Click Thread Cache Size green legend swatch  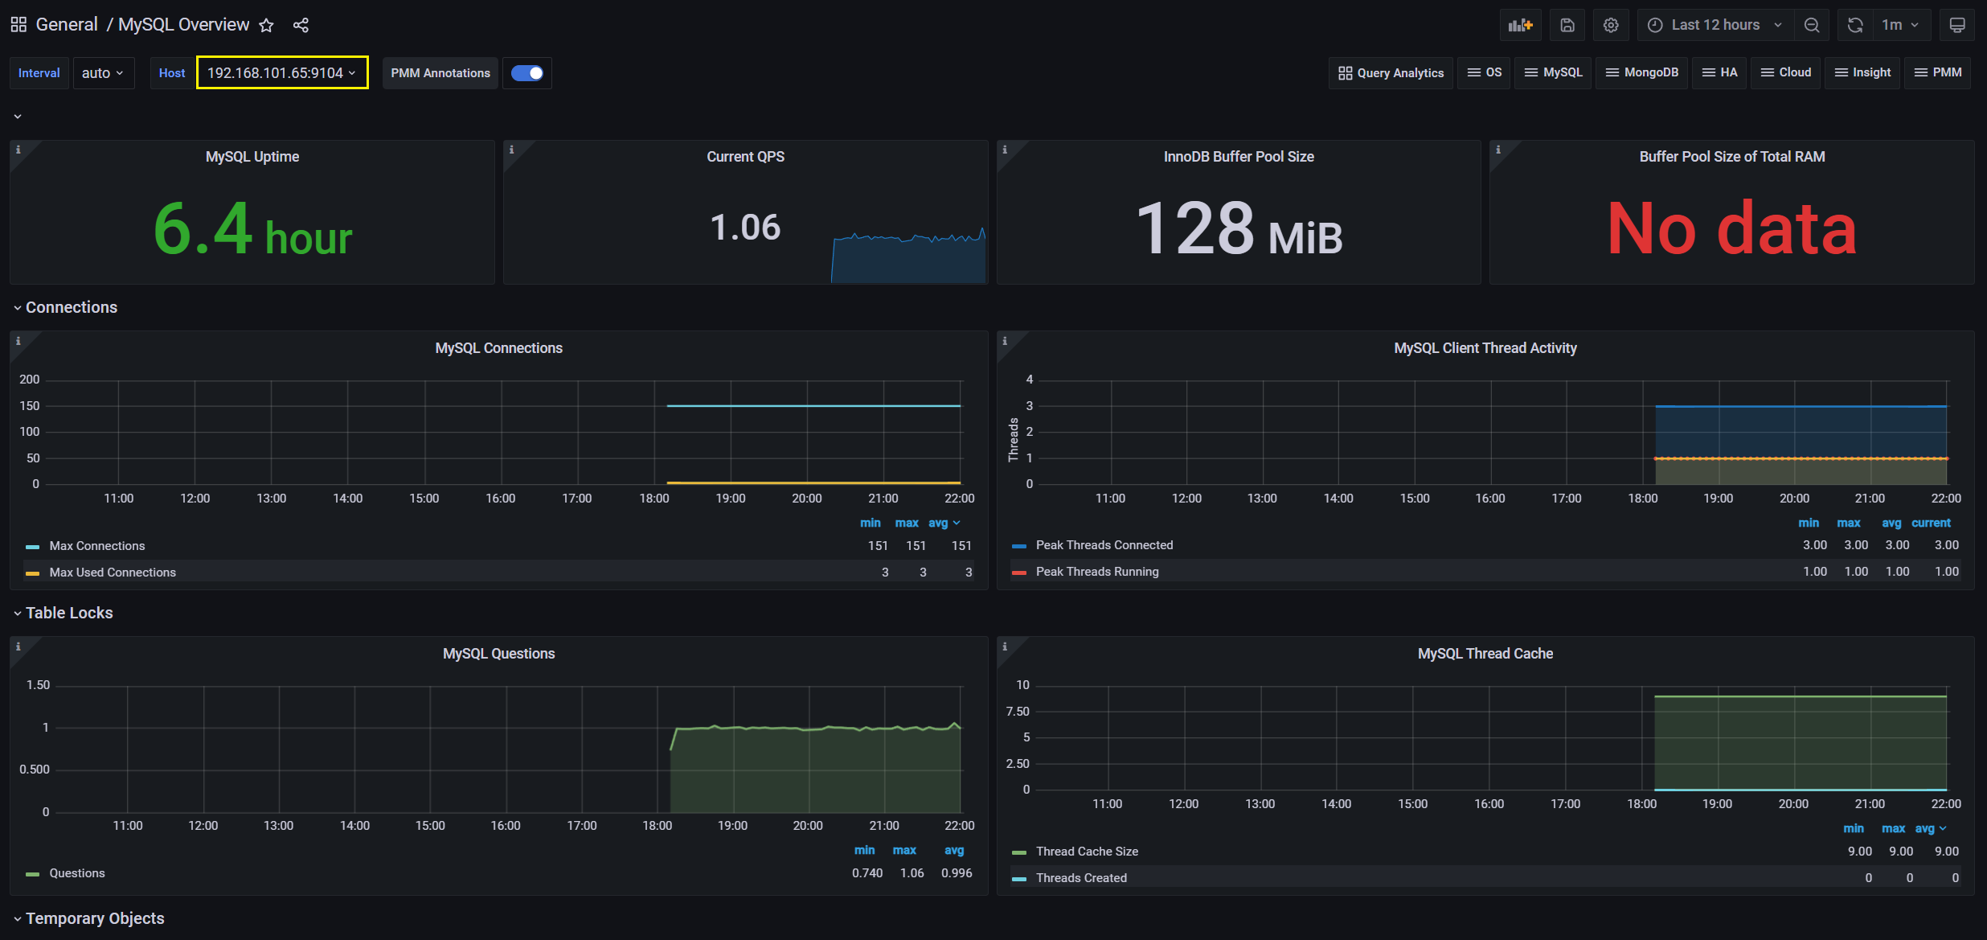click(1019, 852)
